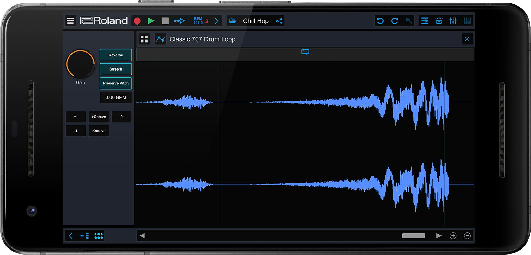The width and height of the screenshot is (531, 255).
Task: Go back with the bottom-left chevron
Action: (70, 235)
